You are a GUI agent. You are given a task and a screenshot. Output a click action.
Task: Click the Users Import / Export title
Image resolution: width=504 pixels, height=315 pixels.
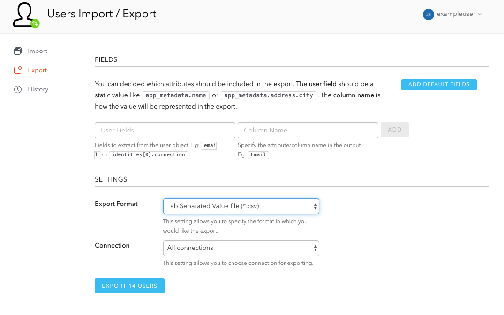[102, 14]
